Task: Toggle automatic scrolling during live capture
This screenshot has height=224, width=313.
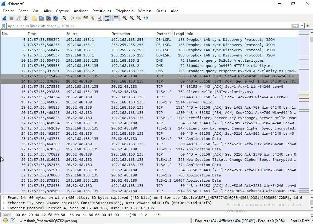Action: pyautogui.click(x=107, y=18)
